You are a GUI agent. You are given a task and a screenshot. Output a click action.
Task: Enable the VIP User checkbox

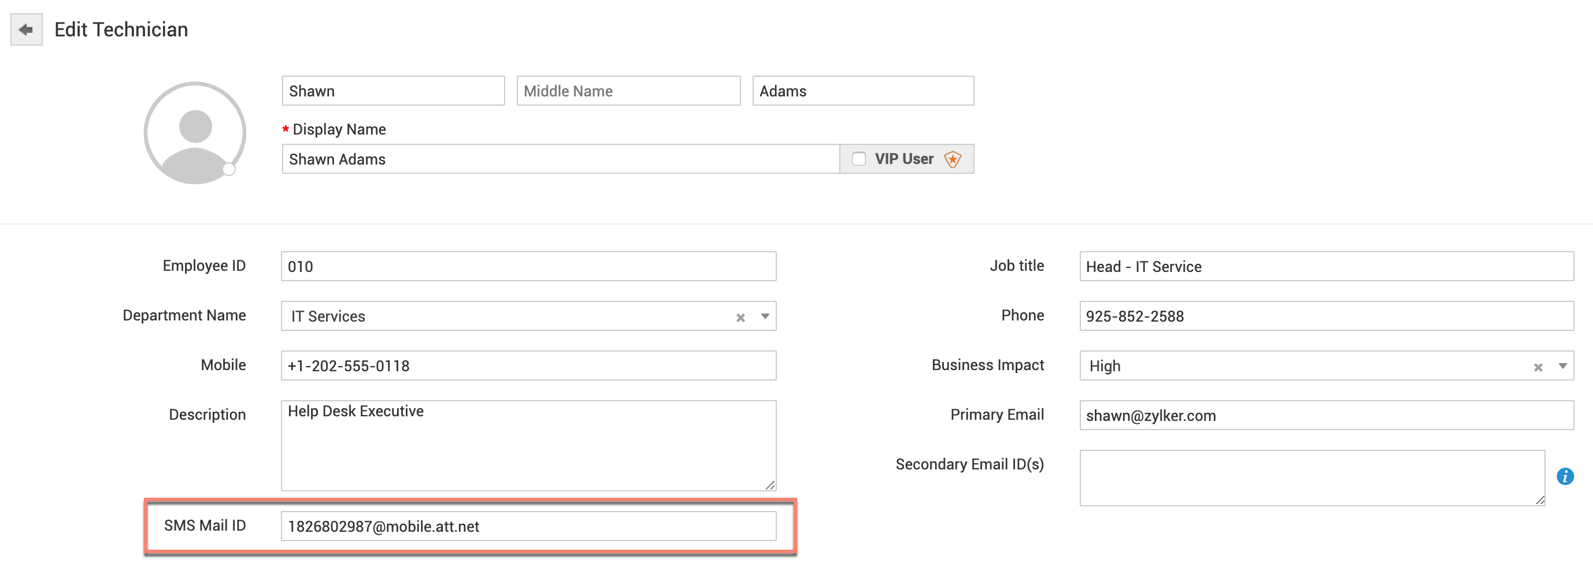[858, 159]
